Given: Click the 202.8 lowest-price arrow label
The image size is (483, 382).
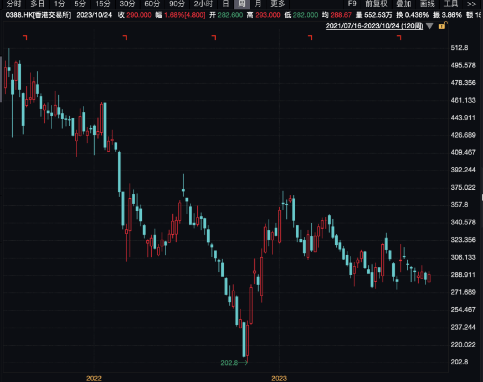Looking at the screenshot, I should [x=233, y=363].
